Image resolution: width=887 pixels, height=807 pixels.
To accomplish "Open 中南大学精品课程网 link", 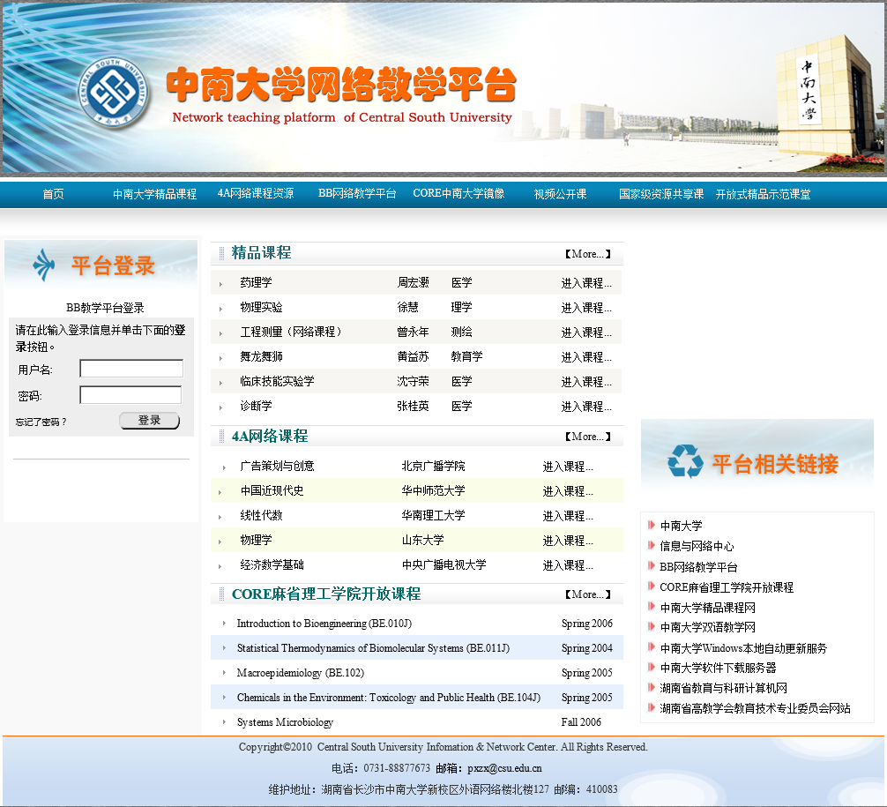I will click(x=708, y=608).
